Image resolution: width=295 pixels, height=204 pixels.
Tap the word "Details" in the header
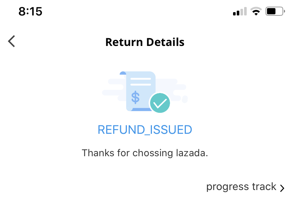[165, 42]
